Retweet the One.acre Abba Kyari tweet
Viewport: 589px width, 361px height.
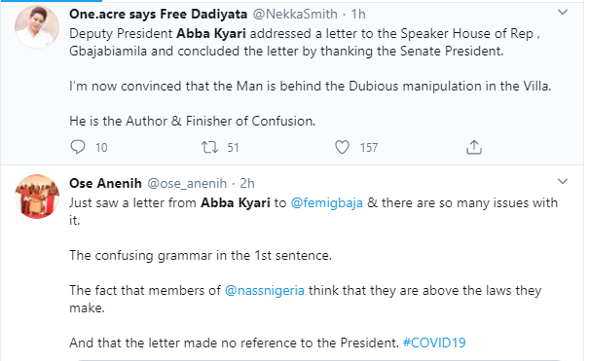(209, 147)
